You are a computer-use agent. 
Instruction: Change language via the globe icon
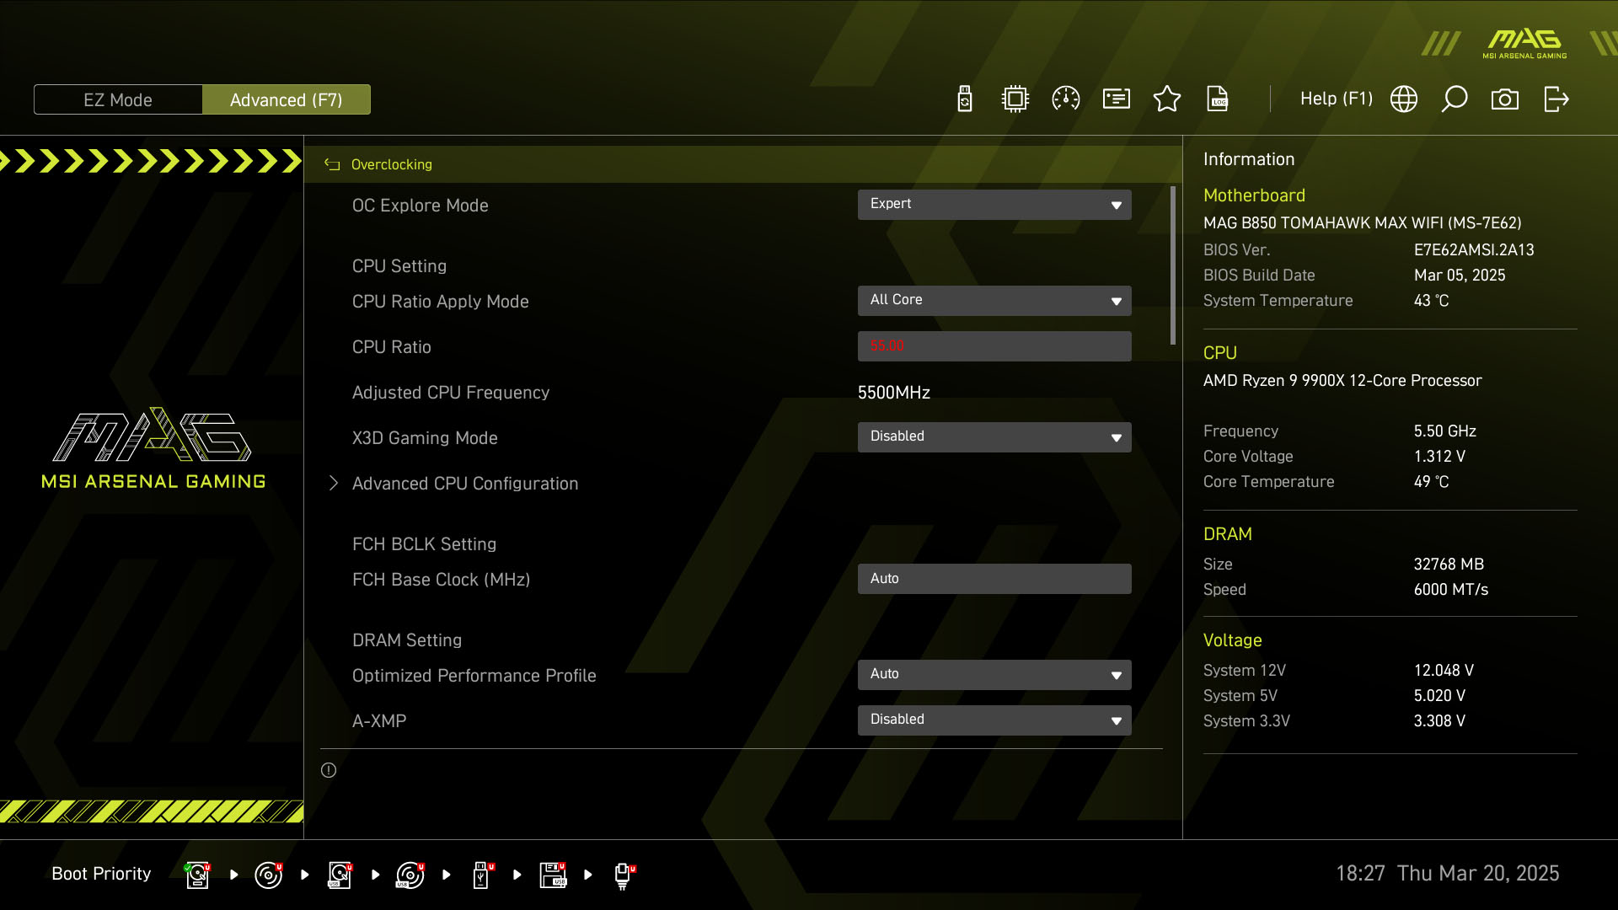(1404, 99)
